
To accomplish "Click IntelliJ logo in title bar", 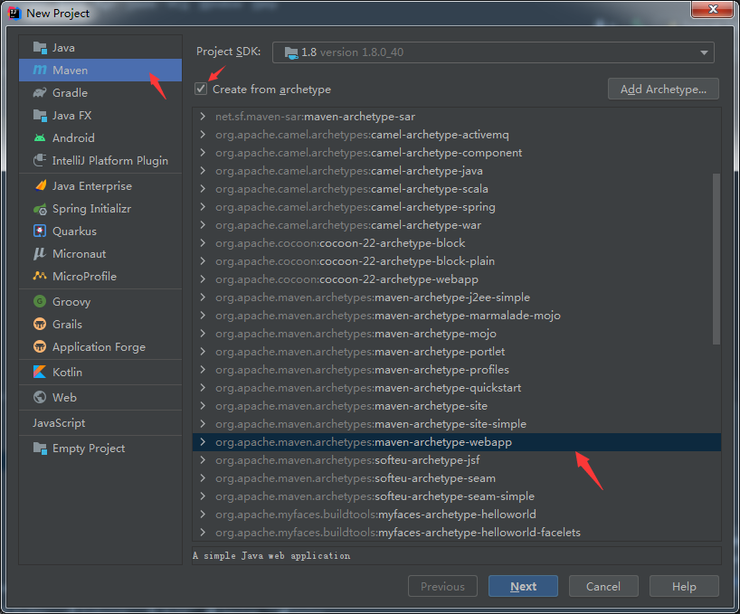I will point(14,14).
